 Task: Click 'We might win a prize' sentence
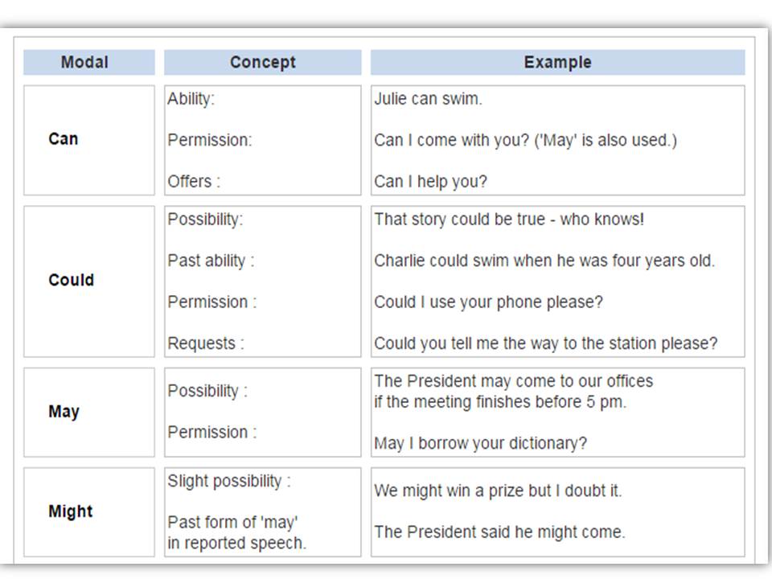pyautogui.click(x=498, y=491)
